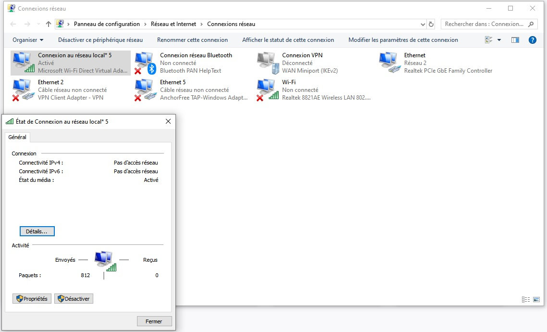Click the network computer icon in Activité section
The width and height of the screenshot is (547, 332).
click(105, 261)
